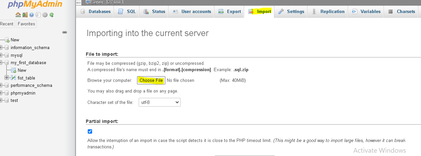The image size is (421, 156).
Task: Click New under my_first_database
Action: [x=22, y=70]
